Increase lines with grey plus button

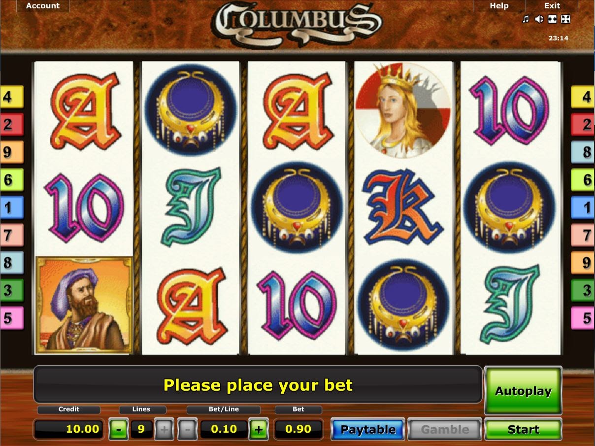tap(164, 429)
